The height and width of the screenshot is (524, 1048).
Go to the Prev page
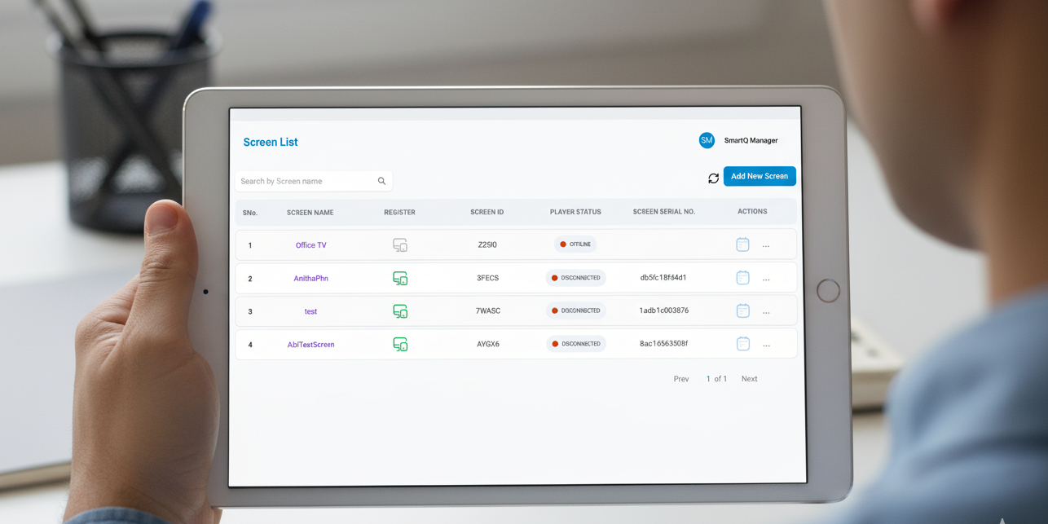click(x=681, y=379)
